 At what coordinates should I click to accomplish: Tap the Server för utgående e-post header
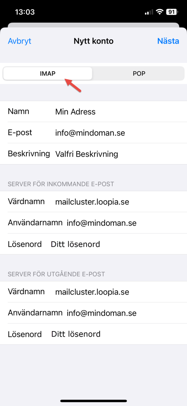pos(56,274)
